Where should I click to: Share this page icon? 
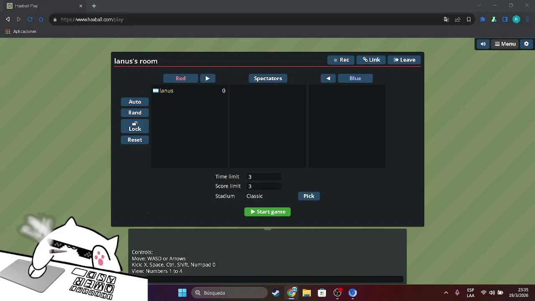(x=458, y=19)
